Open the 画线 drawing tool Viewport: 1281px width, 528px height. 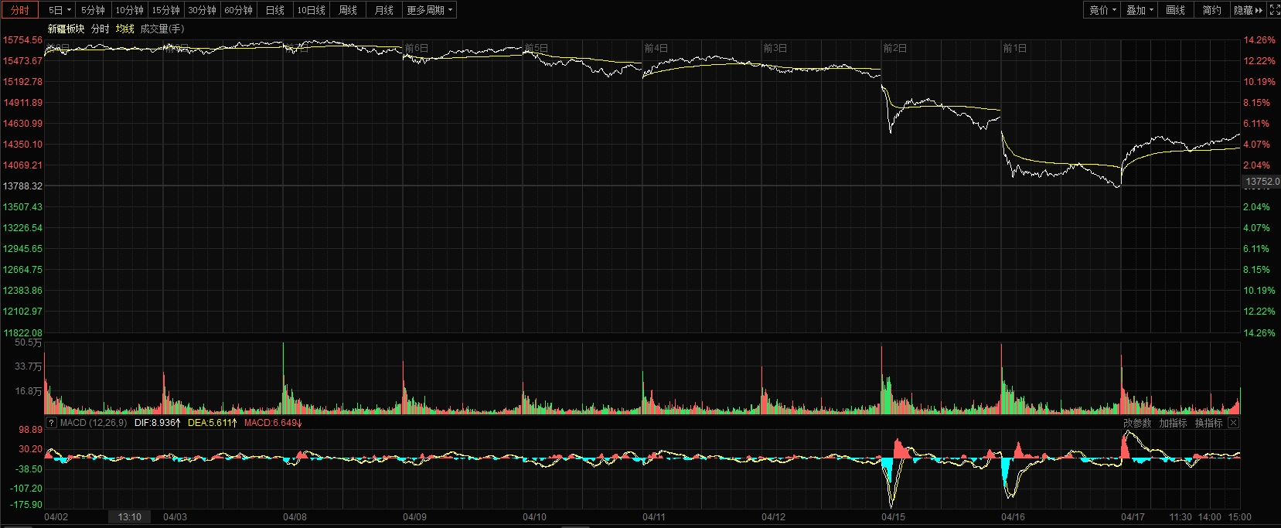tap(1175, 10)
